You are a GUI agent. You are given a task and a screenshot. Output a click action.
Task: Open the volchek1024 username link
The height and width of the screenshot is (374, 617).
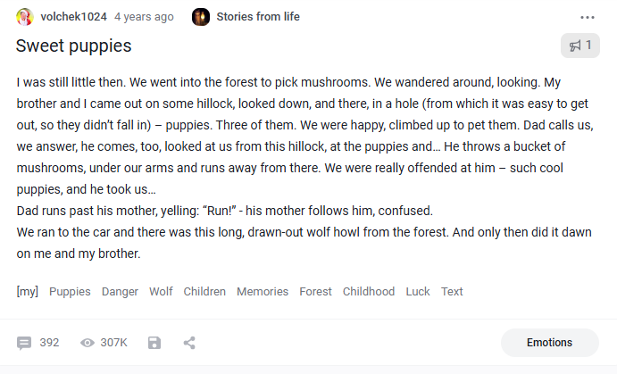73,17
